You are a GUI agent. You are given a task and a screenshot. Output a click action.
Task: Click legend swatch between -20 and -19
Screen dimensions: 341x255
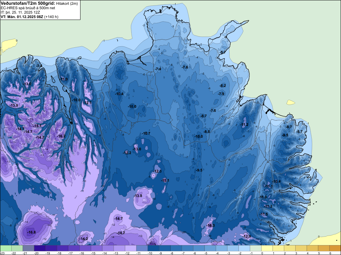[40, 248]
